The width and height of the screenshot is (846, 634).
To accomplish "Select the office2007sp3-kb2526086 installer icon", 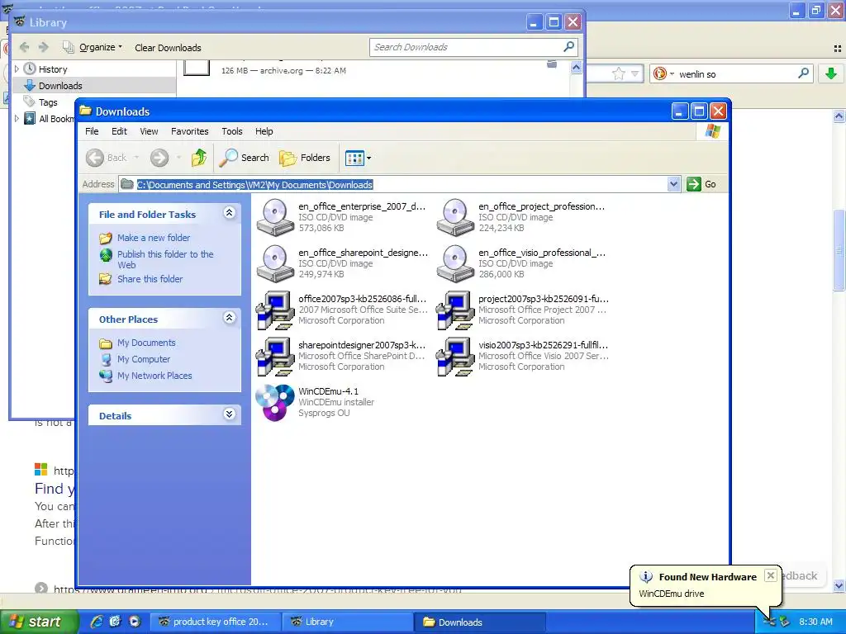I will (274, 310).
